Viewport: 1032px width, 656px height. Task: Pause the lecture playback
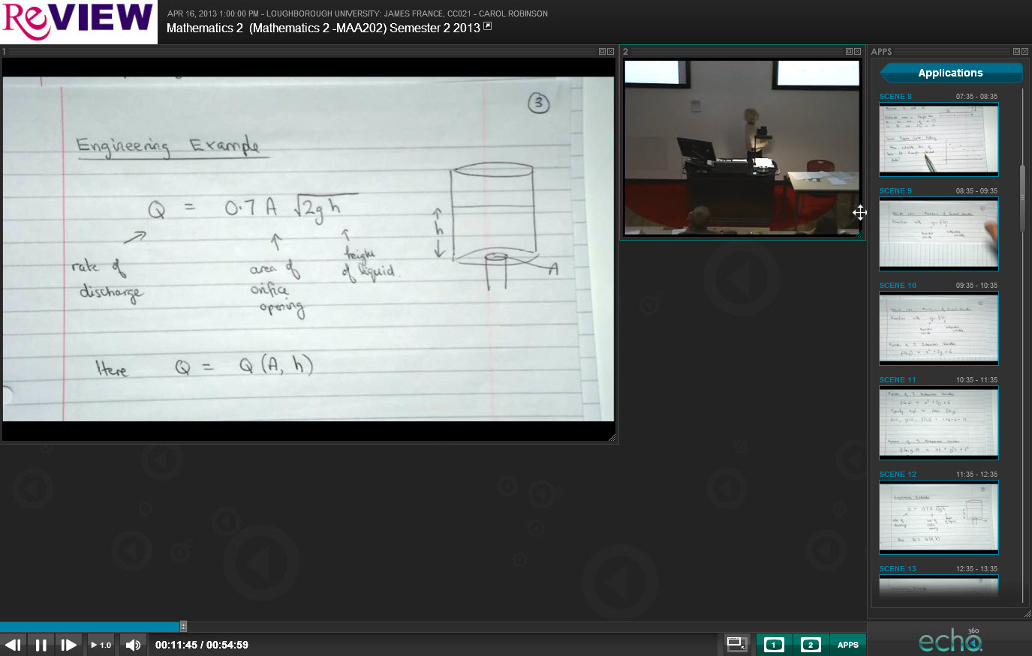coord(41,645)
